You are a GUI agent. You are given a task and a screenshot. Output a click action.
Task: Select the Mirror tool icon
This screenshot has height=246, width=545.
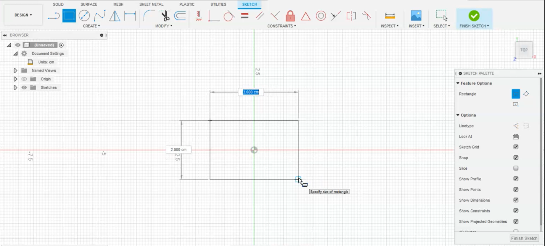pos(115,16)
